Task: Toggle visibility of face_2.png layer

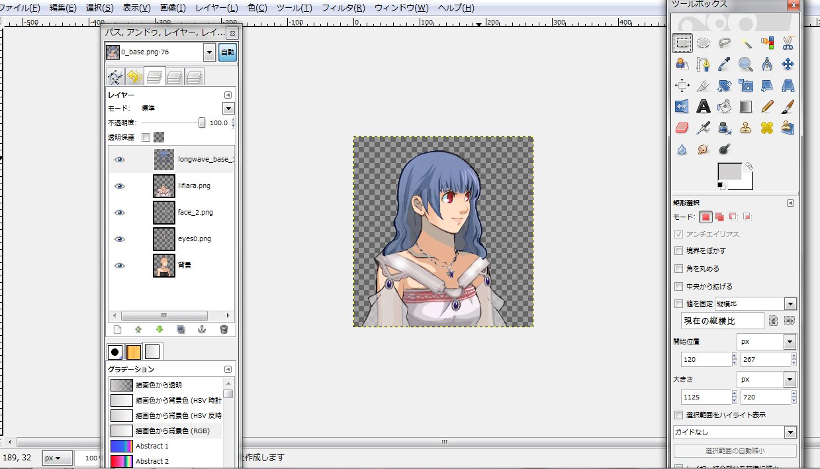Action: (119, 213)
